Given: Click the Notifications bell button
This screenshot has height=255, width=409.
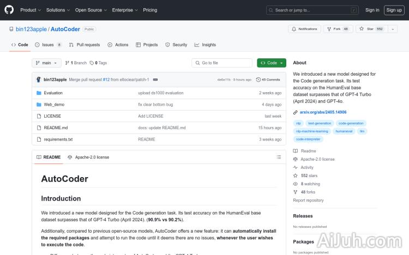Looking at the screenshot, I should 304,29.
